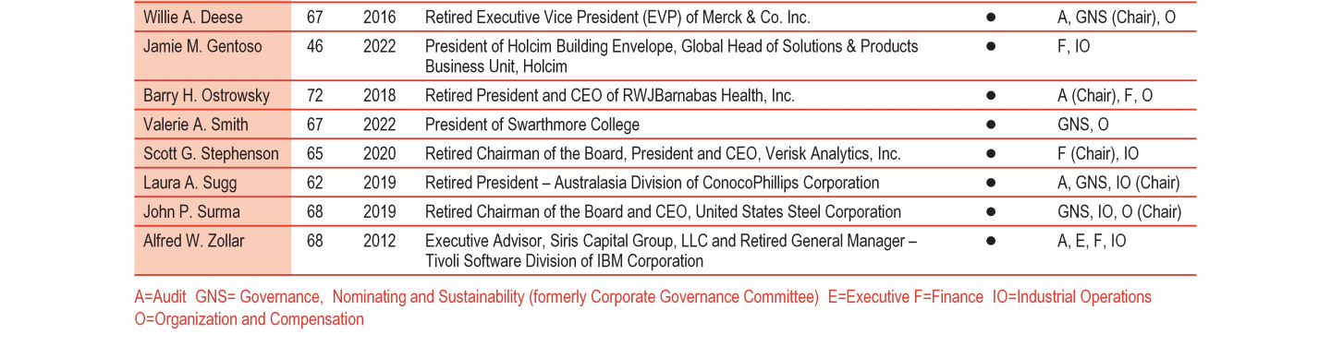The image size is (1331, 346).
Task: Click the year 2012 in Zollar's row
Action: pyautogui.click(x=379, y=241)
